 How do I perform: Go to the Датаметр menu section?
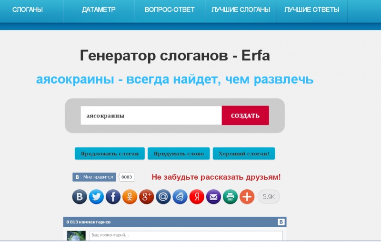pos(99,10)
